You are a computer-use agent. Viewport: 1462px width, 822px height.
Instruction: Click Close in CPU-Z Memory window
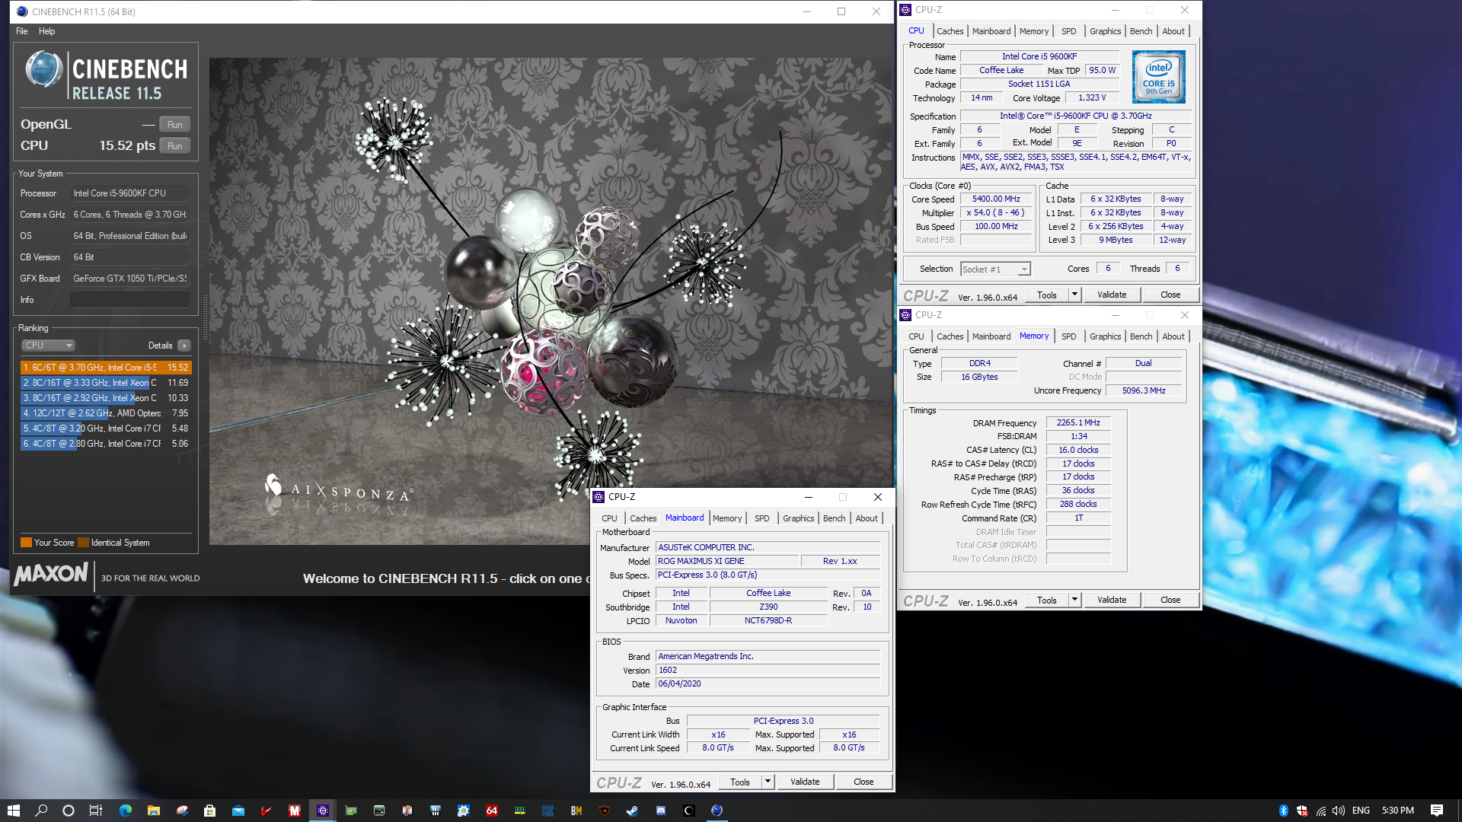[1170, 600]
